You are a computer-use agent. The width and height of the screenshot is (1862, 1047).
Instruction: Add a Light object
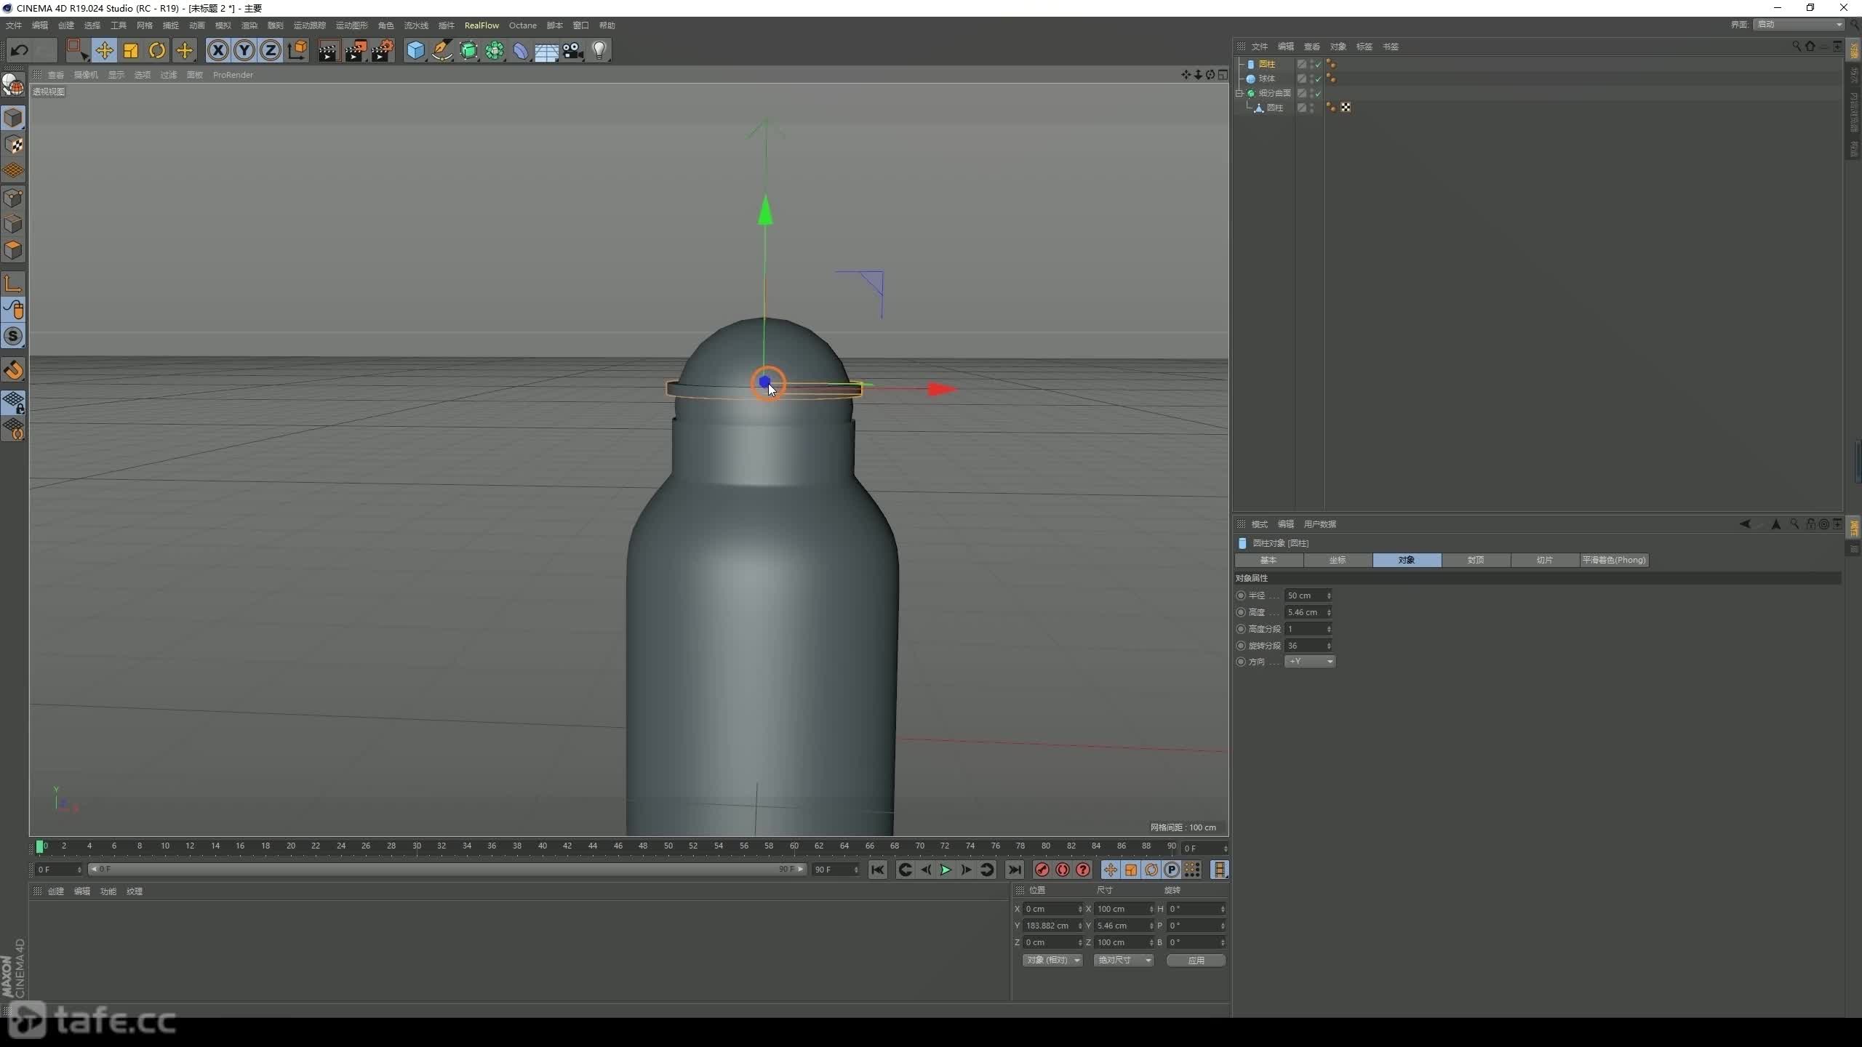click(599, 50)
